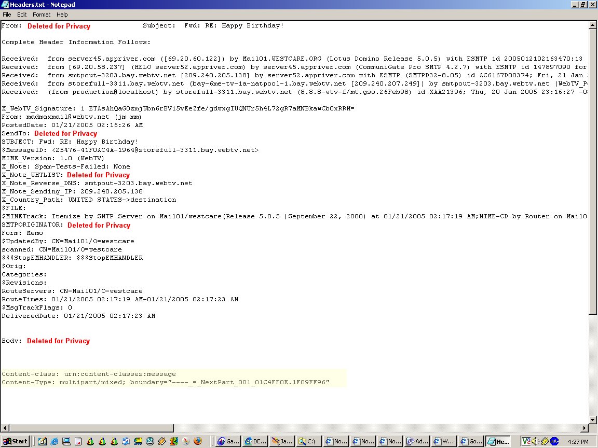Switch to the Ga... taskbar window
This screenshot has height=448, width=598.
(227, 441)
